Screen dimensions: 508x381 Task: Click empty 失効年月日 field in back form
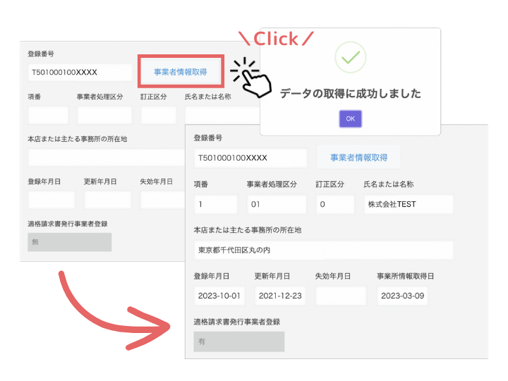[x=163, y=200]
